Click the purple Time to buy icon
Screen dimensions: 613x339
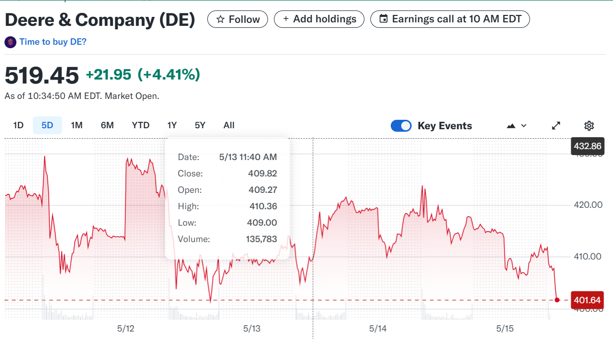[x=10, y=42]
